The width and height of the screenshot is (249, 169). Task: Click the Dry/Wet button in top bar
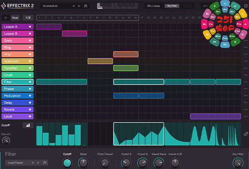(172, 6)
